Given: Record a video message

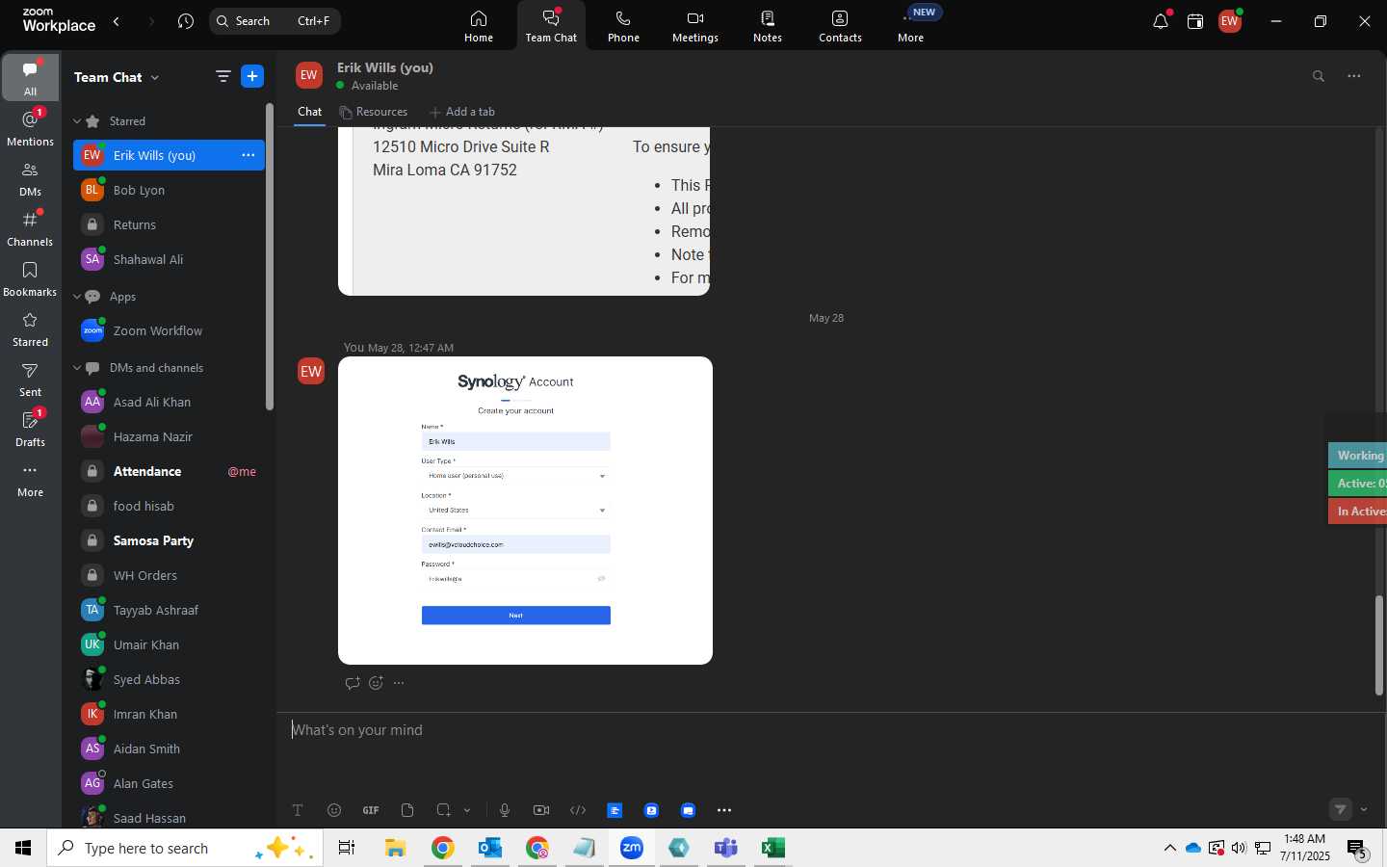Looking at the screenshot, I should pyautogui.click(x=541, y=810).
